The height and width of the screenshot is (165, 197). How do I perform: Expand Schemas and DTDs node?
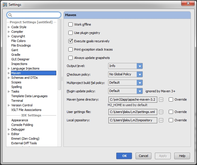tap(9, 78)
